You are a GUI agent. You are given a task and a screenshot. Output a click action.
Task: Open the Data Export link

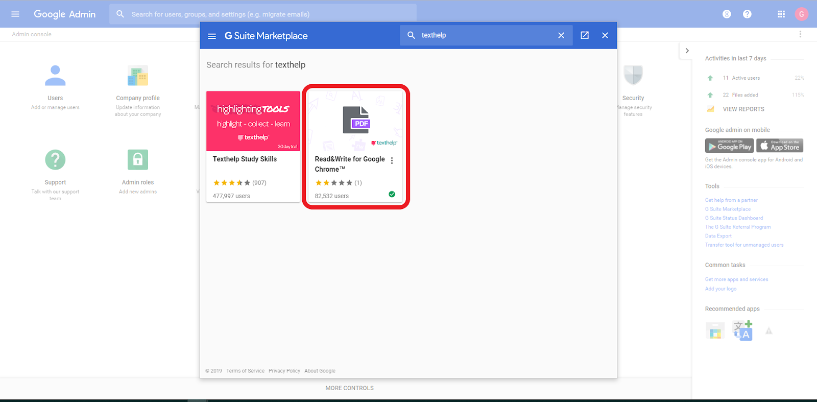tap(718, 236)
